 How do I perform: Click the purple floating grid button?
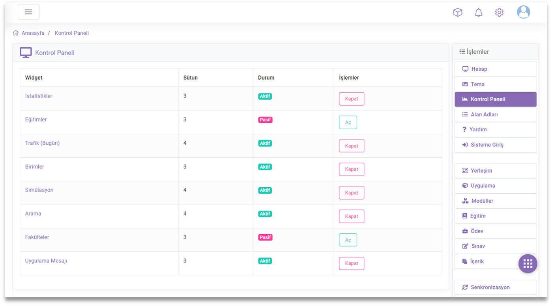click(528, 264)
